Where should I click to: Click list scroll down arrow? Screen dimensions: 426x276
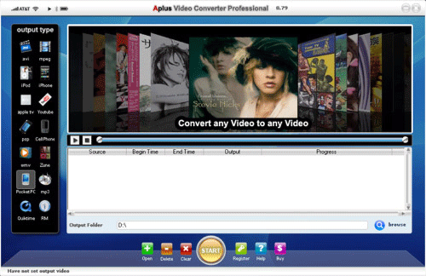click(408, 207)
